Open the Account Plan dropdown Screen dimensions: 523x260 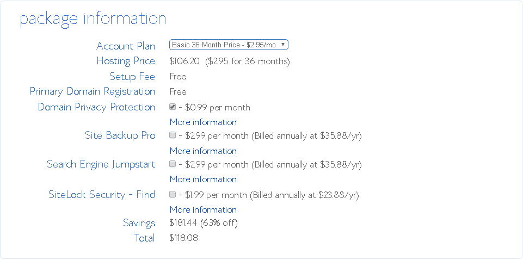(x=229, y=45)
